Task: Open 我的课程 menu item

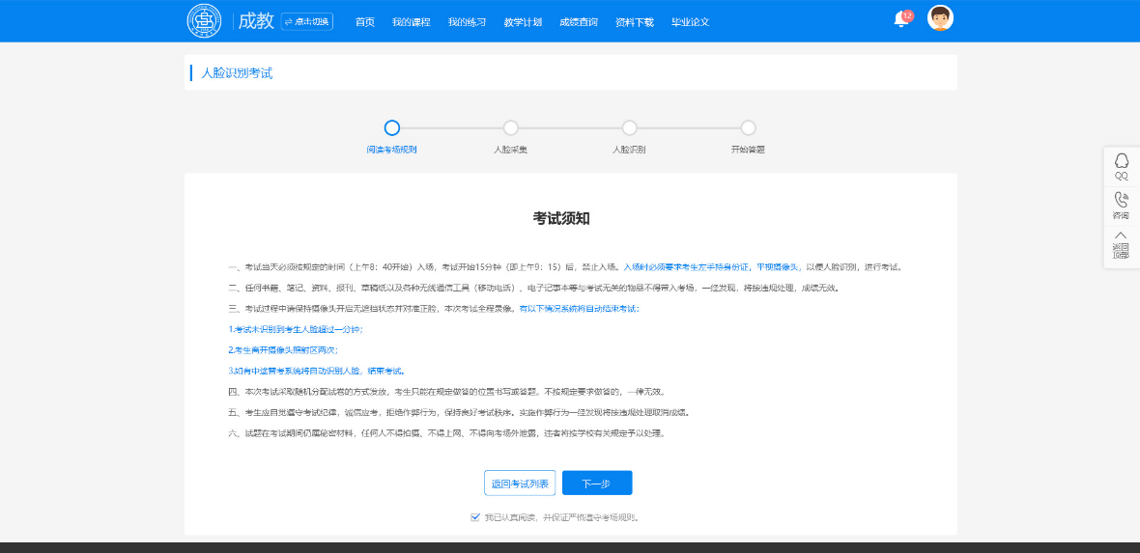Action: (x=411, y=22)
